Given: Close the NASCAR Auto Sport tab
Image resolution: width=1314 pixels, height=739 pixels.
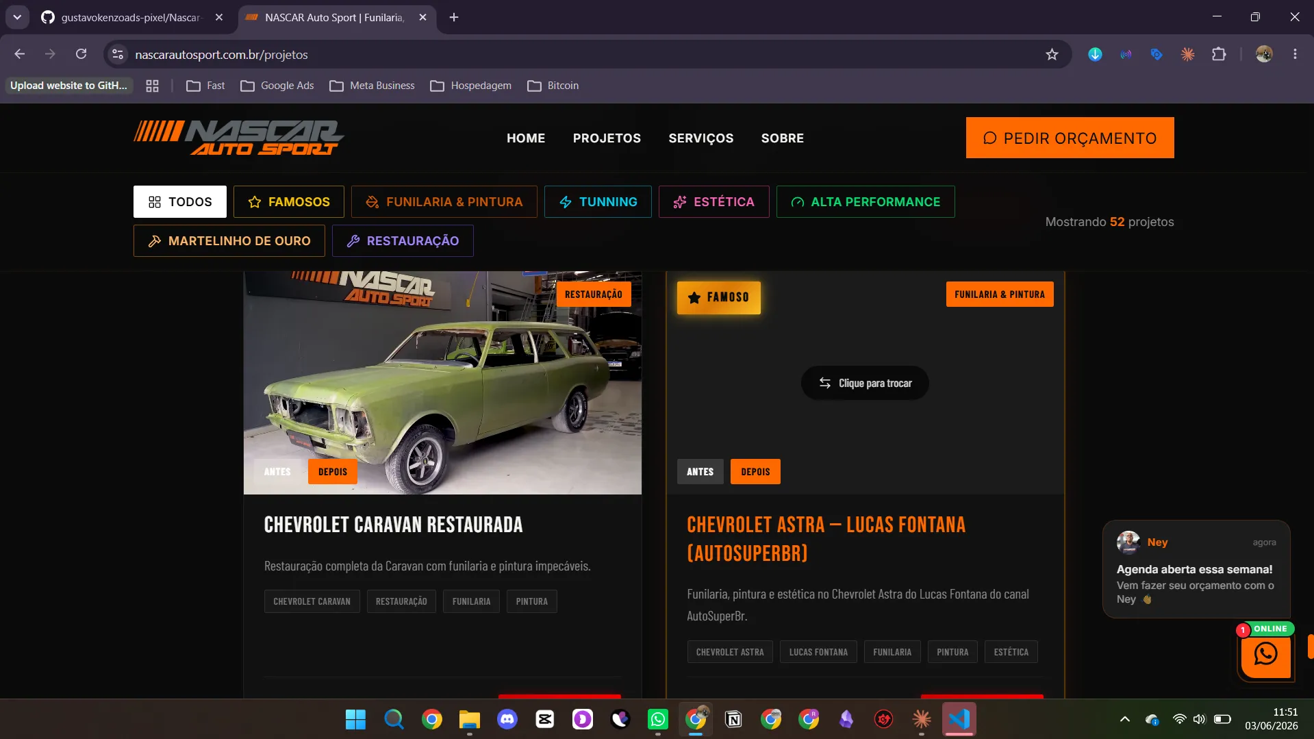Looking at the screenshot, I should click(422, 17).
